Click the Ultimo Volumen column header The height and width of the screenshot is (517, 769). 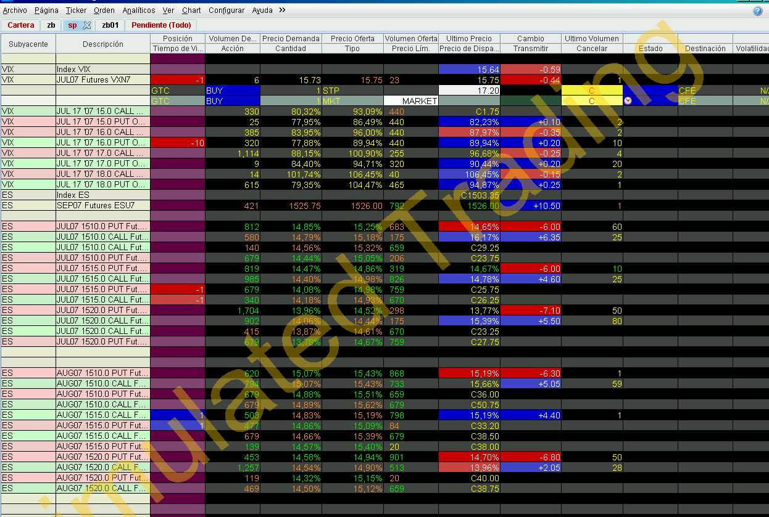[592, 38]
